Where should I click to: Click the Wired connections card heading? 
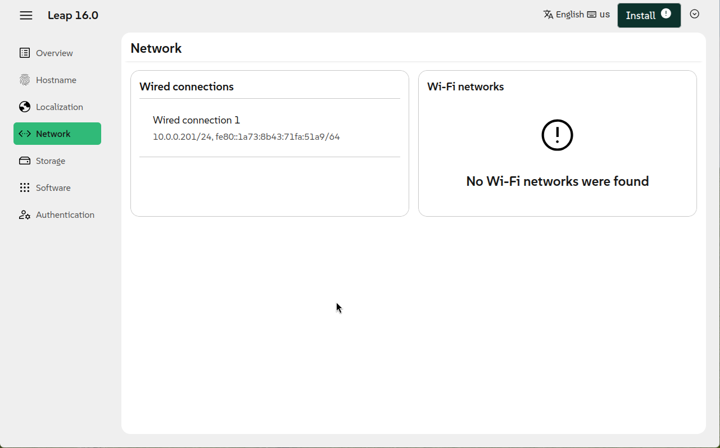(x=187, y=86)
